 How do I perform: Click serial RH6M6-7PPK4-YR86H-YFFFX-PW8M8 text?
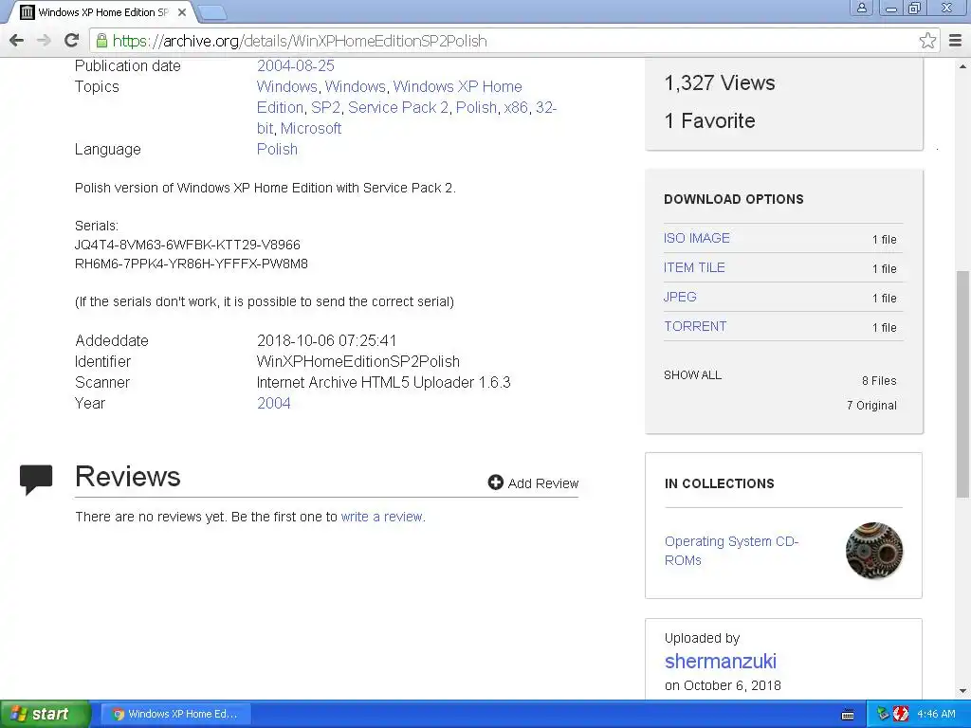click(x=192, y=264)
